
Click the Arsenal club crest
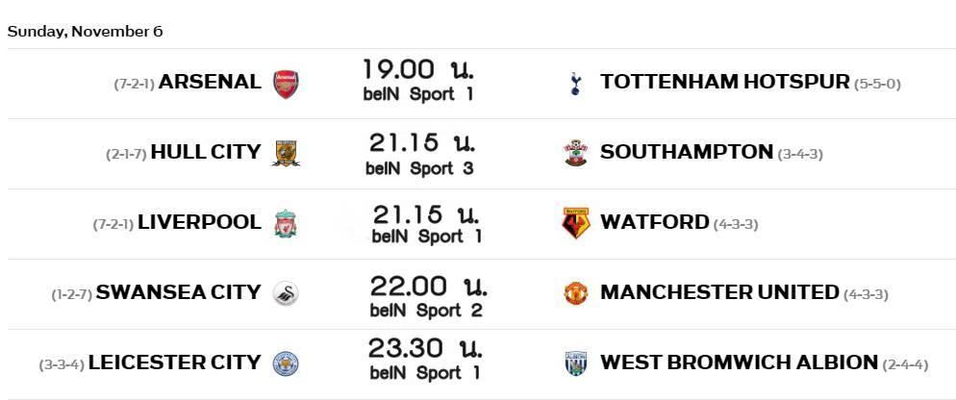pos(286,84)
